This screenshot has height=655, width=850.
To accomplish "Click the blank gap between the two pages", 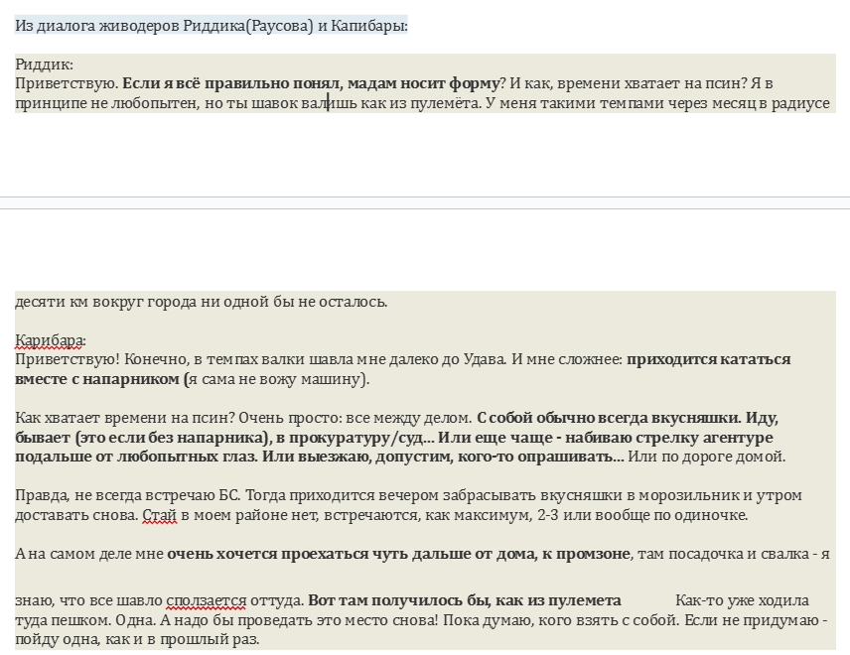I will [425, 202].
